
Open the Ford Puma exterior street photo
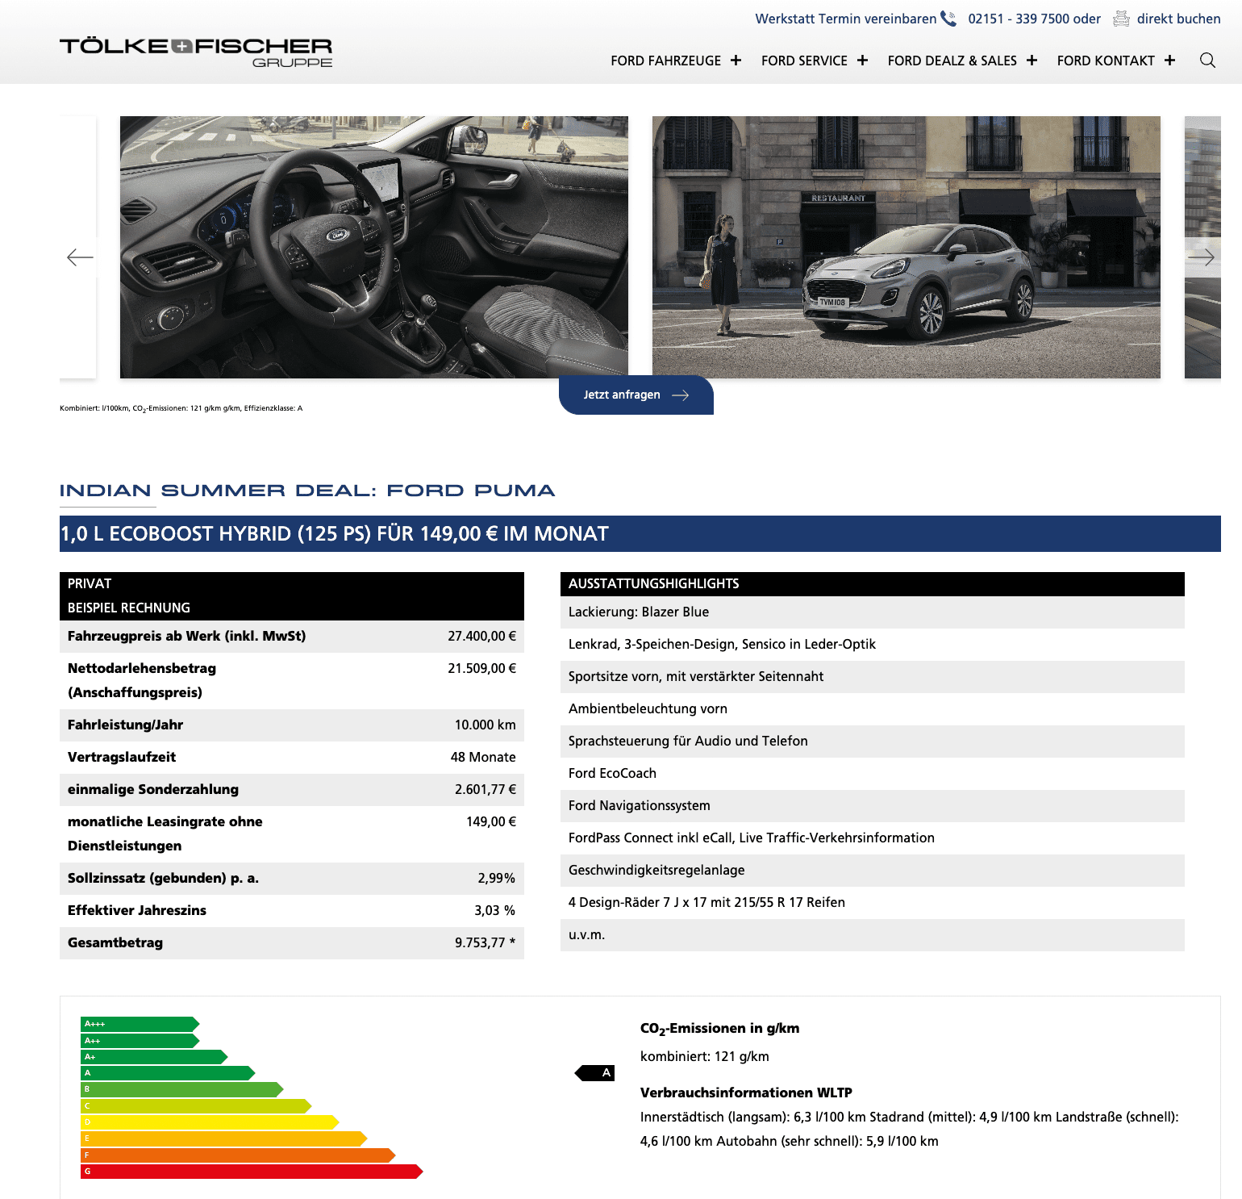pos(906,247)
